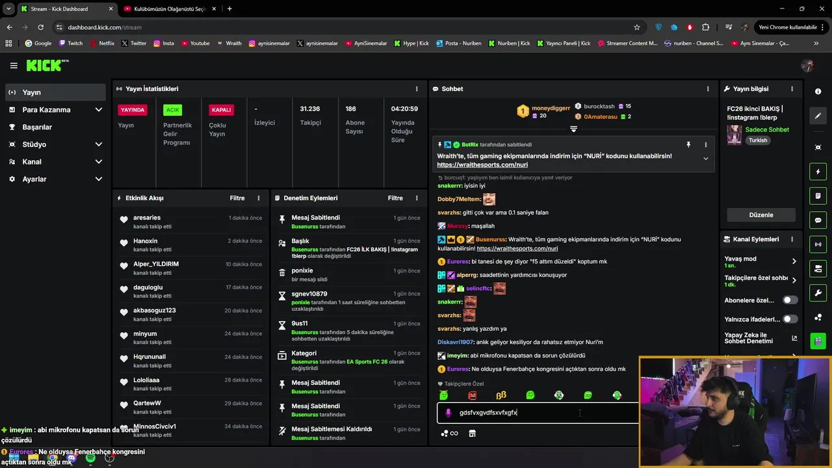The height and width of the screenshot is (468, 832).
Task: Open Kanal Eylemleri three-dot menu
Action: click(x=792, y=239)
